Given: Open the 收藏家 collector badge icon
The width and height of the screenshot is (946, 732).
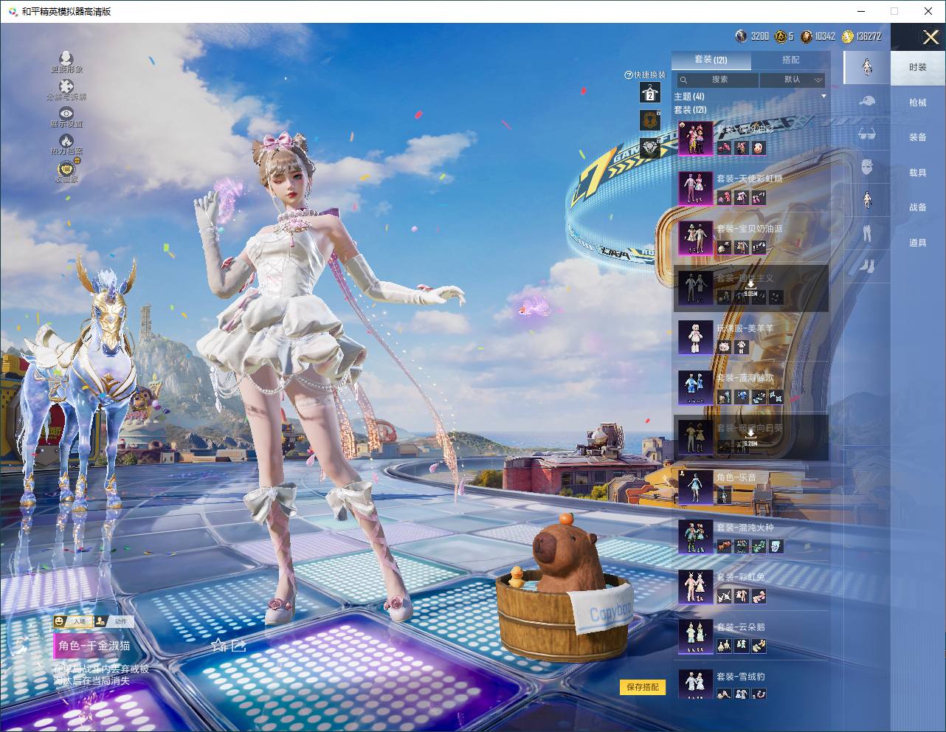Looking at the screenshot, I should [x=66, y=168].
